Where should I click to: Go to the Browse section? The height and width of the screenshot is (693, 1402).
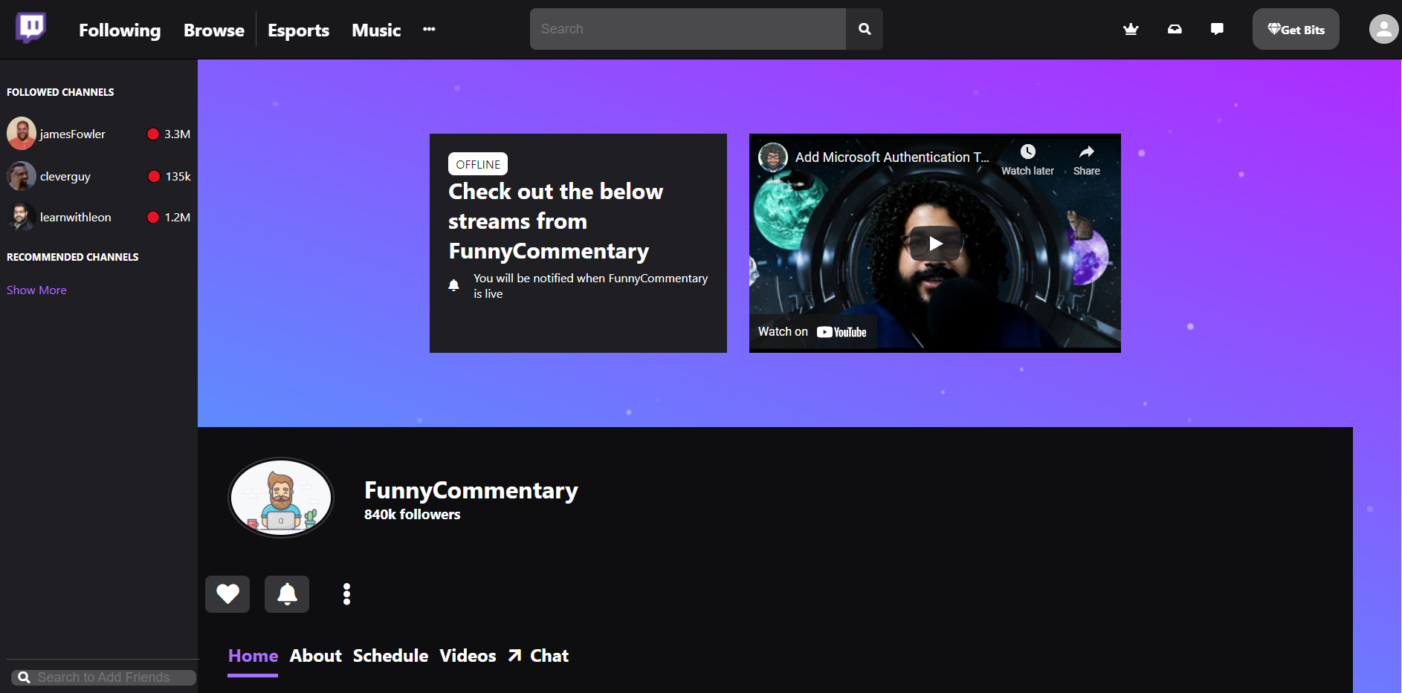point(214,30)
